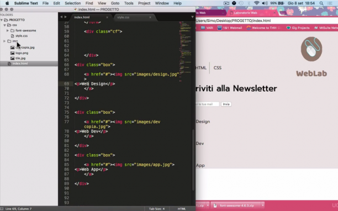Open the Tools menu
This screenshot has width=338, height=211.
129,3
